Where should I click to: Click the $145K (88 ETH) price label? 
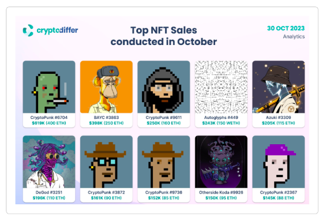[279, 198]
